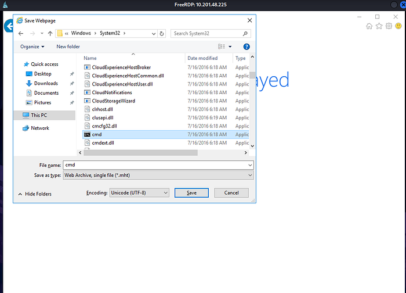The image size is (406, 293).
Task: Click the search magnifier icon
Action: point(245,34)
